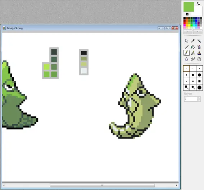Increase the Rayon value with up arrow
This screenshot has height=190, width=204.
point(199,98)
